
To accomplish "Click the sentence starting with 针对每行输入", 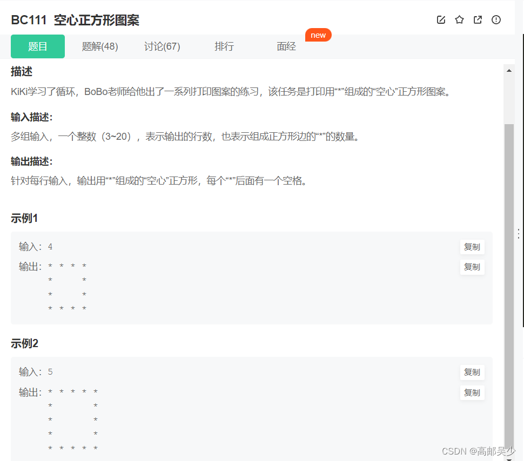I will [159, 181].
